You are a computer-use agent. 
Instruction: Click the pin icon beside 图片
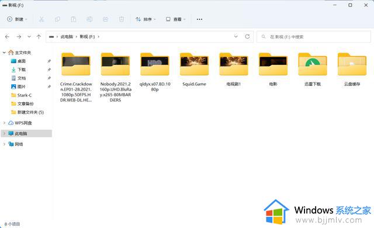pyautogui.click(x=49, y=87)
